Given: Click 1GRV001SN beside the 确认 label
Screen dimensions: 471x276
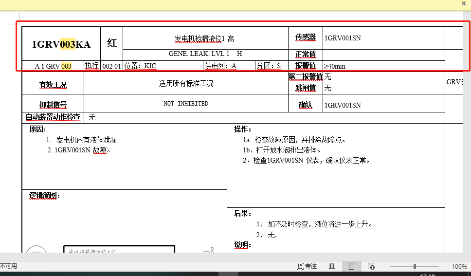Looking at the screenshot, I should [343, 105].
